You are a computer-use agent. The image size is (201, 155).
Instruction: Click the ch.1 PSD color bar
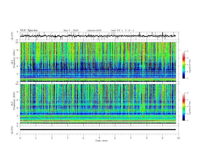[x=183, y=65]
